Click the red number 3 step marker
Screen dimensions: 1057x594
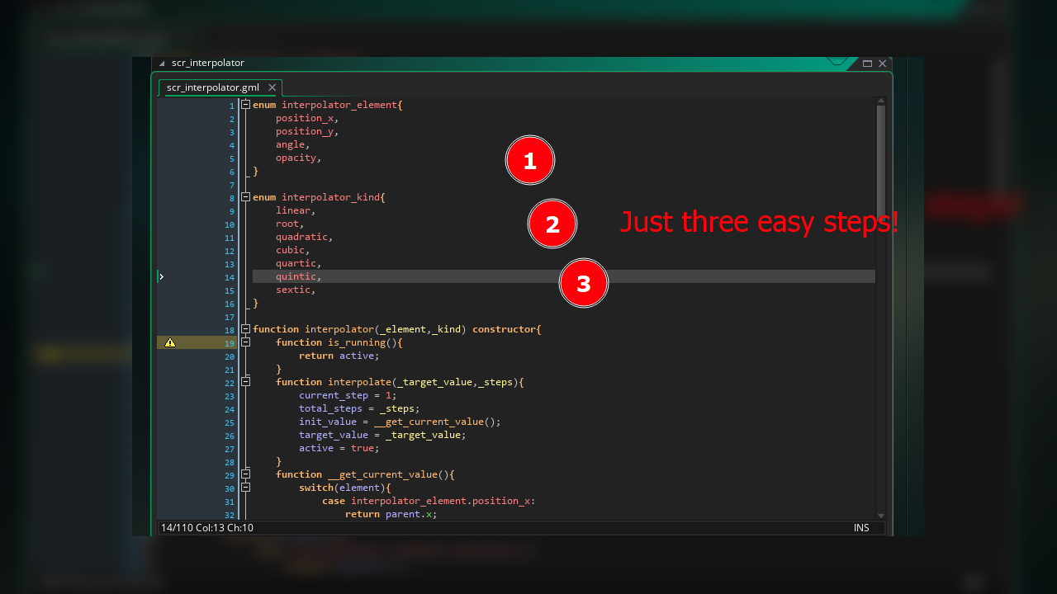tap(584, 284)
